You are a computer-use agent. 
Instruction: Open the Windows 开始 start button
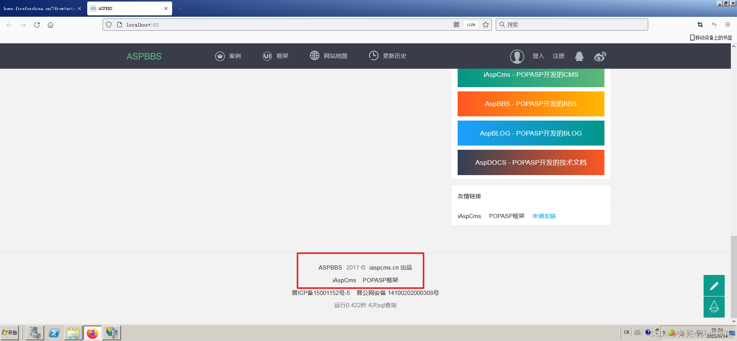pos(10,333)
